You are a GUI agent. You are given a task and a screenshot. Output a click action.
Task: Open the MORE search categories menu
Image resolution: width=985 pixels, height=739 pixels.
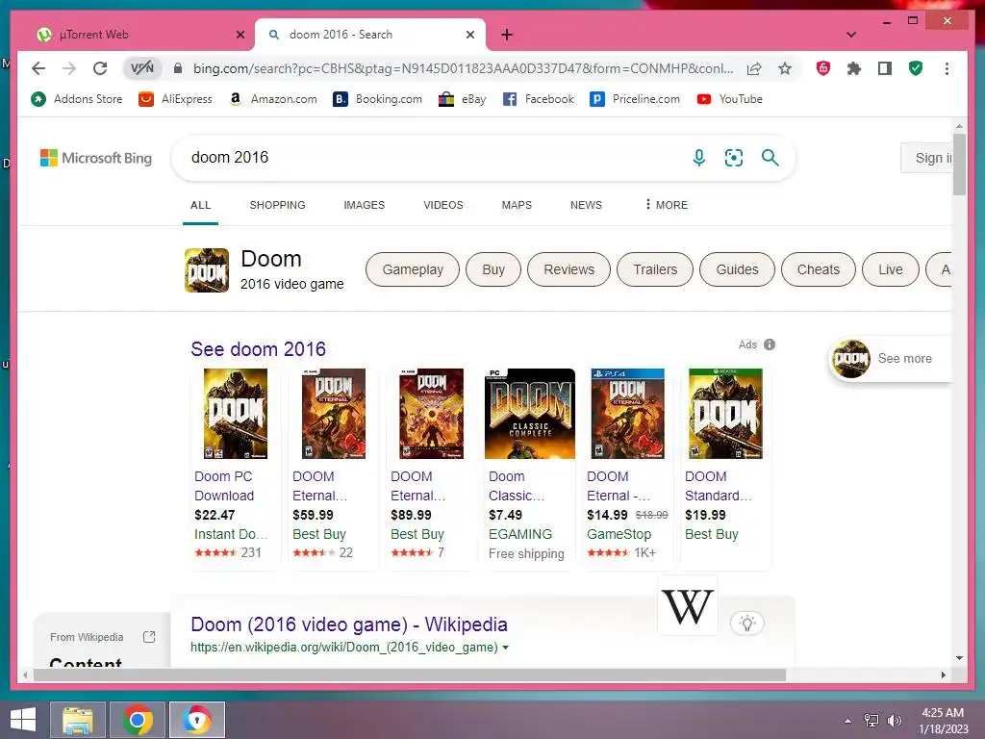click(667, 205)
